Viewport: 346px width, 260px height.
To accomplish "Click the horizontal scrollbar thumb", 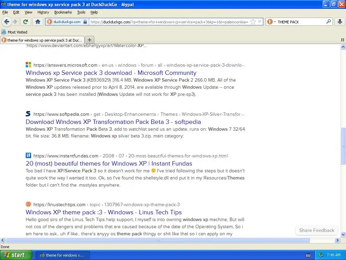I will pos(157,240).
